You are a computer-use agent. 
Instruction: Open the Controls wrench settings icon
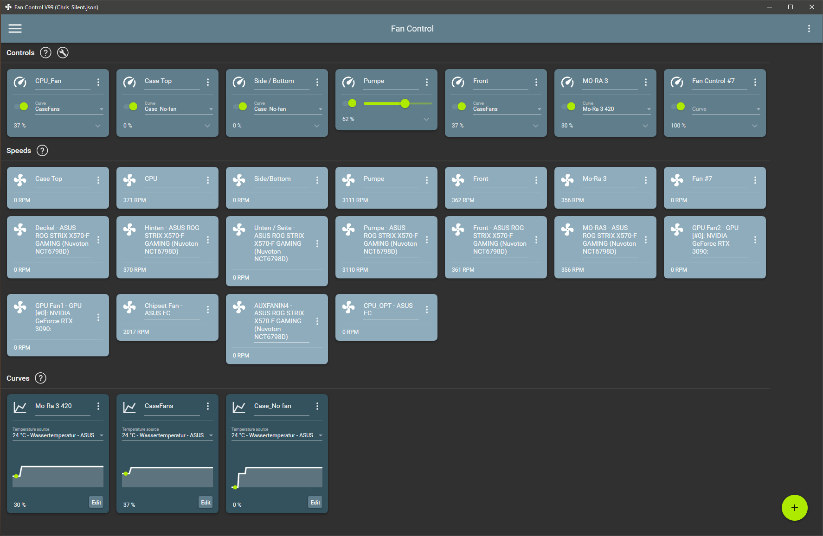tap(63, 53)
